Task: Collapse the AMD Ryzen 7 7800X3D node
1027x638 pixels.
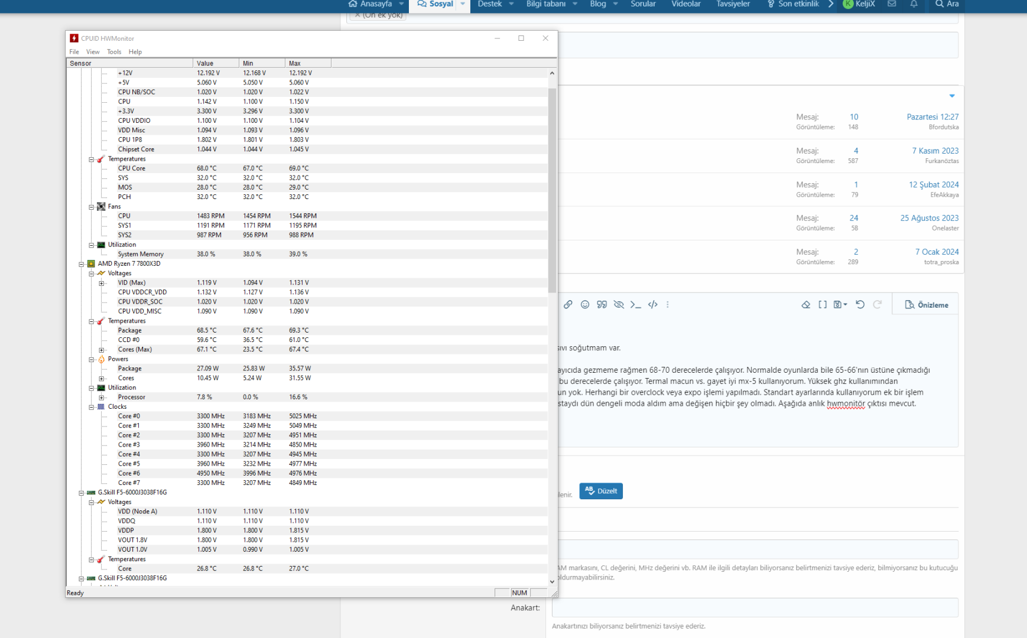Action: [82, 265]
